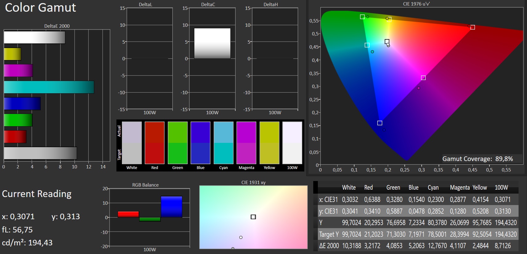This screenshot has height=254, width=527.
Task: Click the blue target square in CIE 1976 chart
Action: click(x=380, y=123)
